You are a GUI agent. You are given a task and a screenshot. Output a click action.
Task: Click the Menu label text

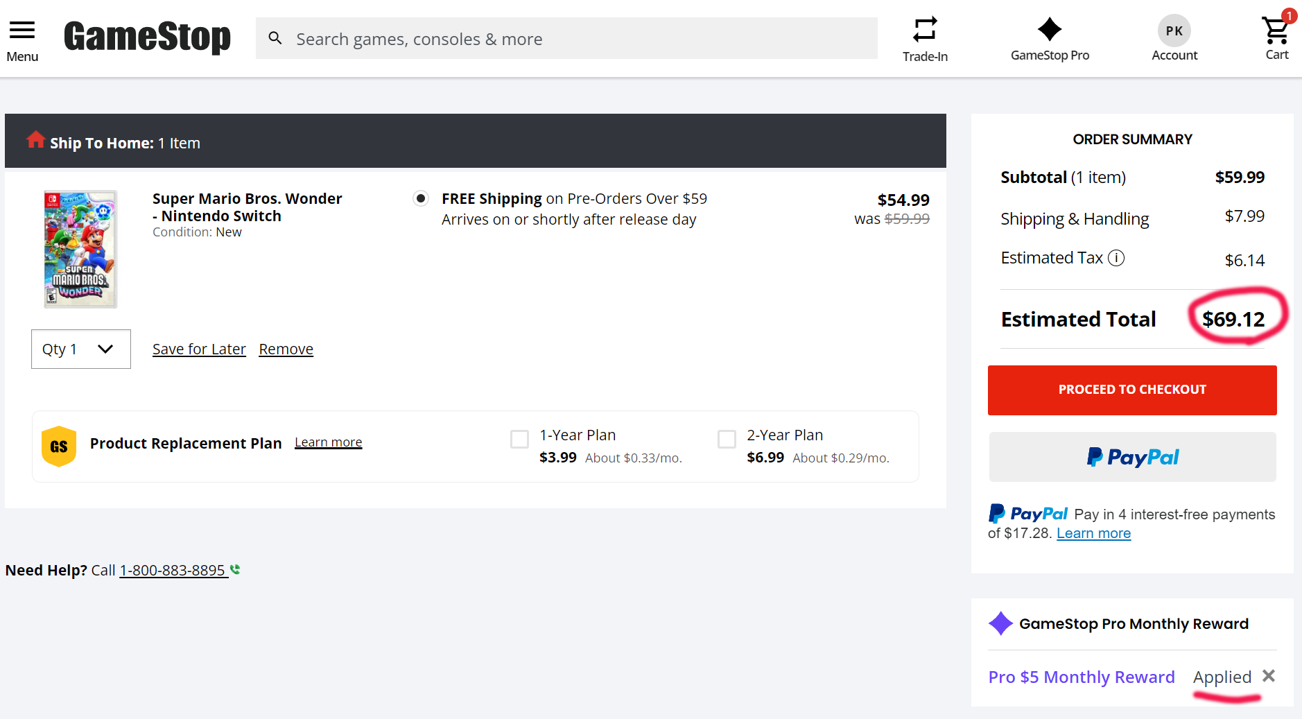(x=22, y=57)
